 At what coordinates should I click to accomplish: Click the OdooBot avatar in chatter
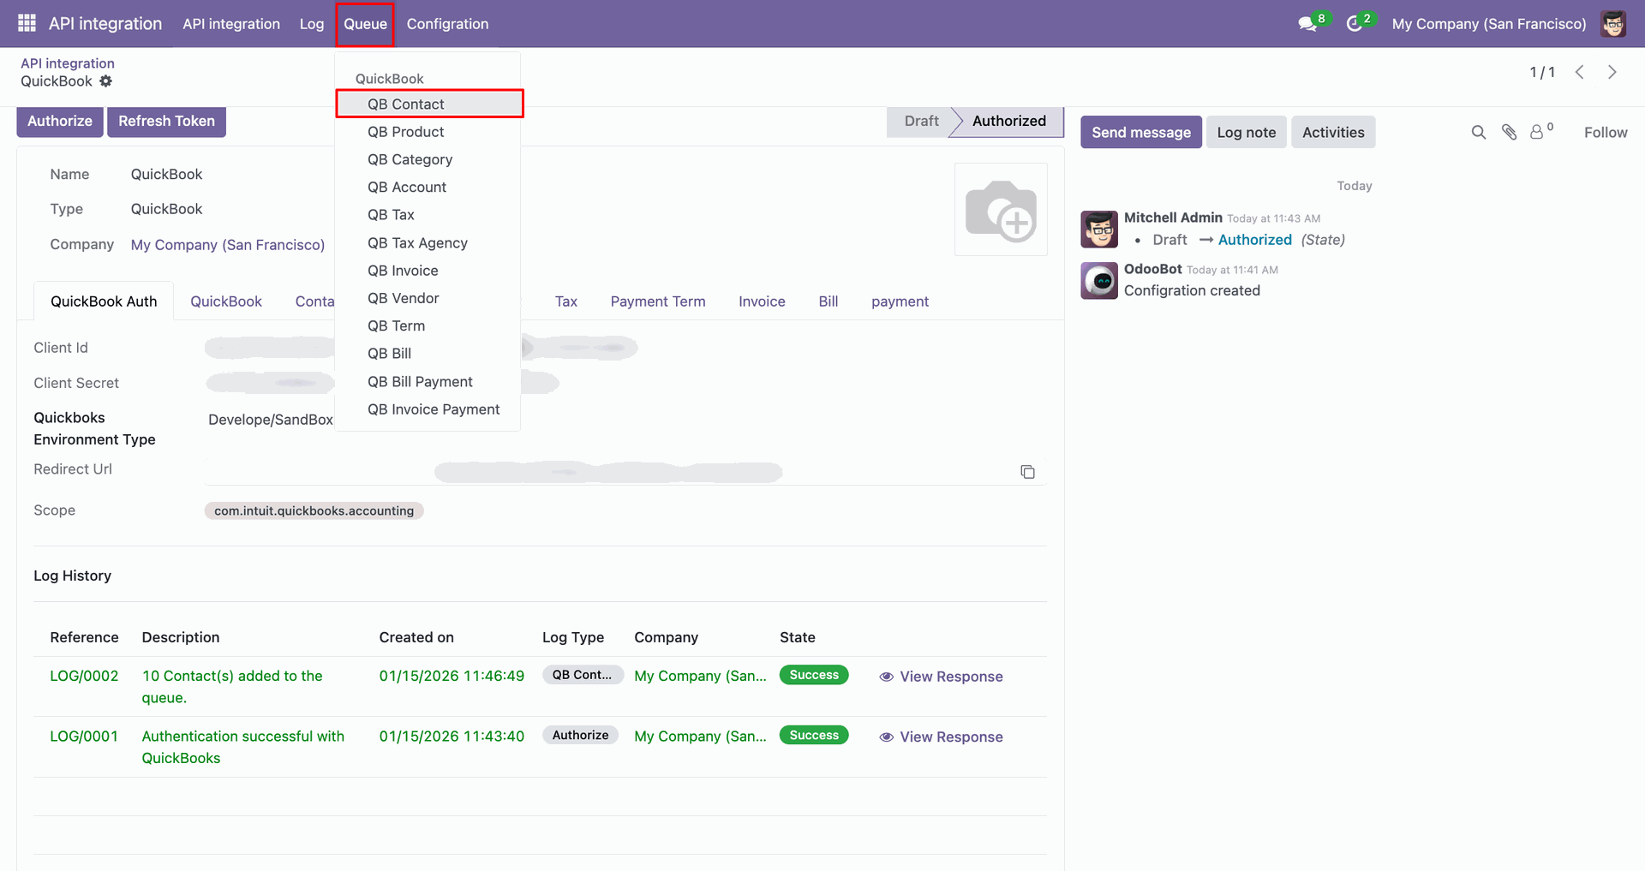point(1099,280)
